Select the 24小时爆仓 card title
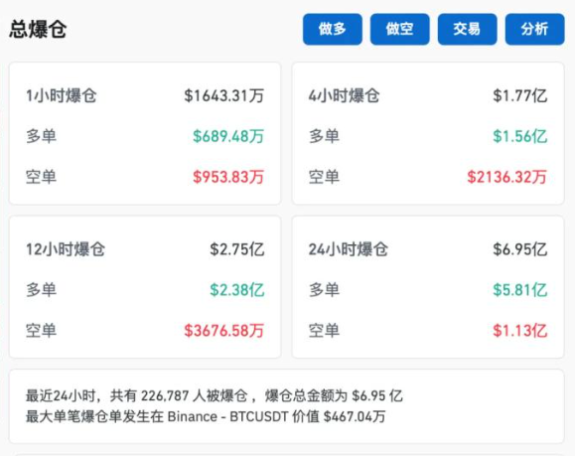The image size is (575, 456). pyautogui.click(x=349, y=249)
